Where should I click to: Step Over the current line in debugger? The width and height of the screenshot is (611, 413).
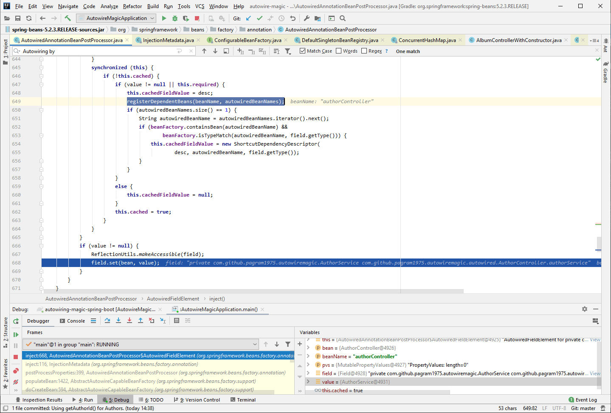[107, 320]
